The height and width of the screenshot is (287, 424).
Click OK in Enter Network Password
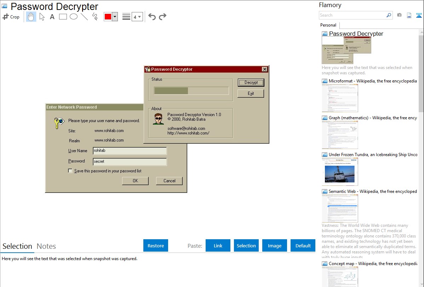[135, 181]
